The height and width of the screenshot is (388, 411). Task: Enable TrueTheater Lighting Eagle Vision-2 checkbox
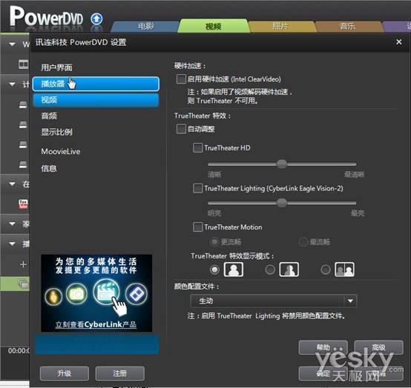pyautogui.click(x=197, y=188)
